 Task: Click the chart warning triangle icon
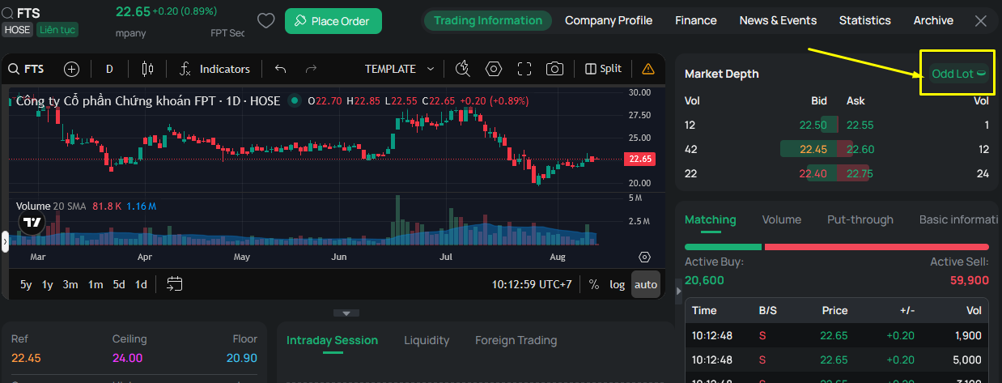click(x=648, y=69)
